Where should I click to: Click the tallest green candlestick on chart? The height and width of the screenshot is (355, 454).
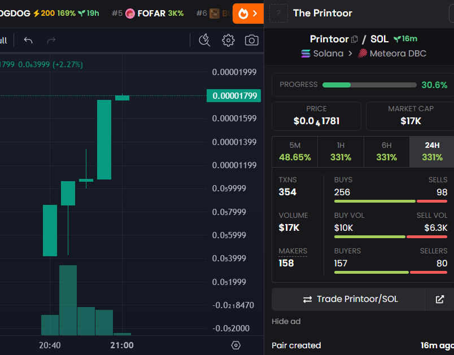tap(104, 139)
